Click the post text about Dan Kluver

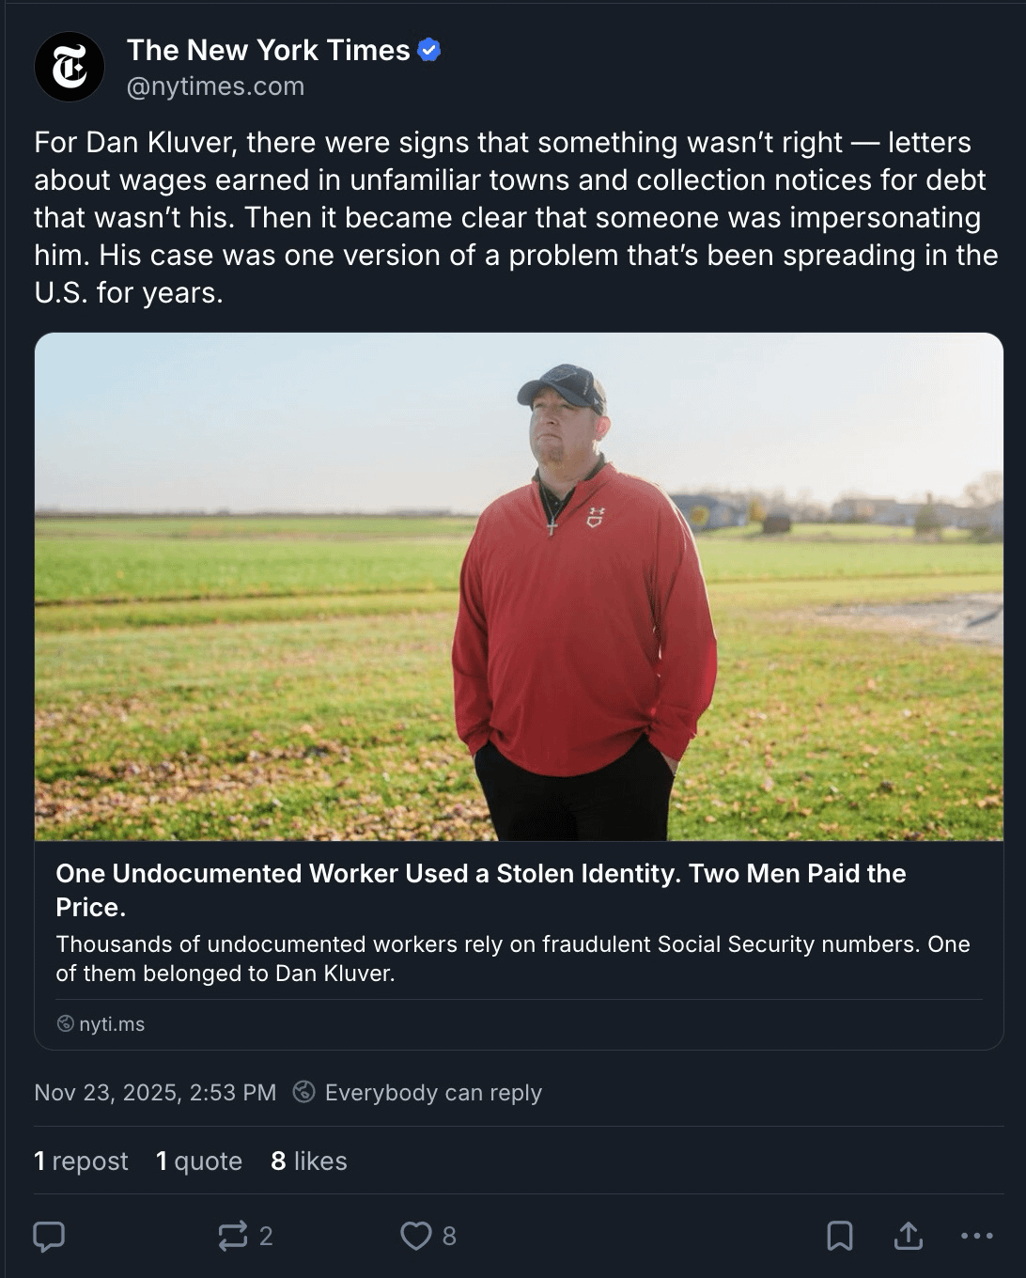pos(515,217)
